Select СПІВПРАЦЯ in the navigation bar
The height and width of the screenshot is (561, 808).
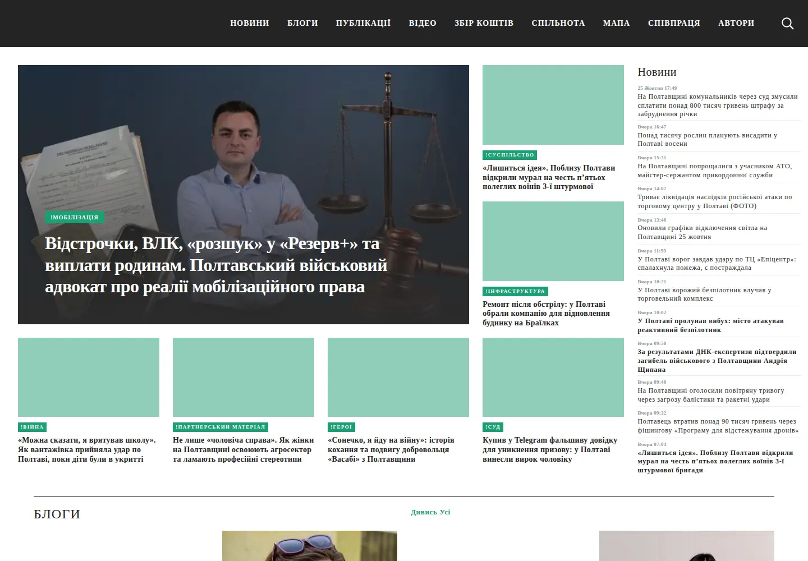tap(674, 23)
